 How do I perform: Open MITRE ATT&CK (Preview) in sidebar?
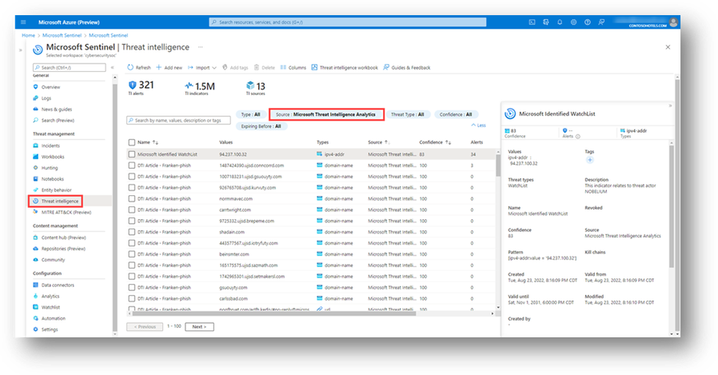[x=66, y=212]
